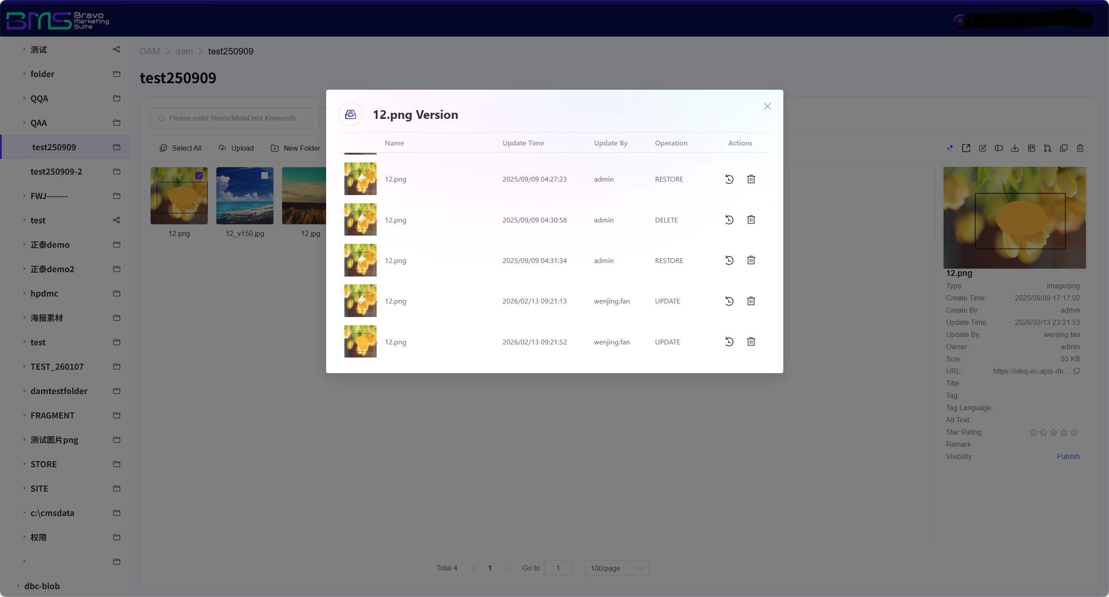Restore the 09:21:13 wenjing.fan version
The height and width of the screenshot is (597, 1109).
click(729, 301)
